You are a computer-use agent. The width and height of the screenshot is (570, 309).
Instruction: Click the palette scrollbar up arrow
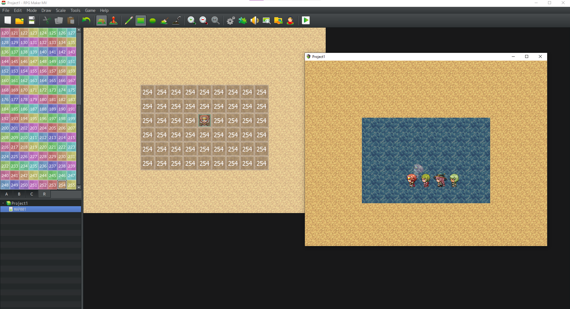click(79, 30)
